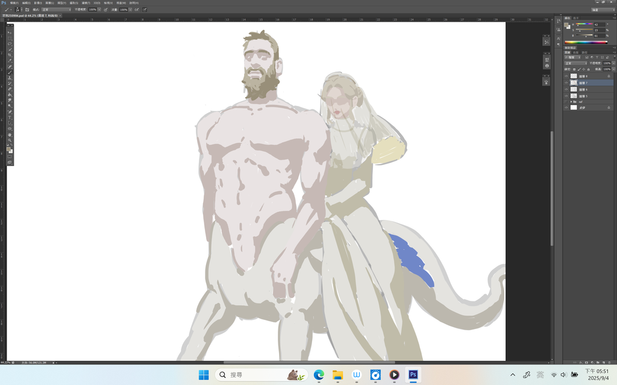Open Photoshop from the Windows taskbar

(x=413, y=375)
